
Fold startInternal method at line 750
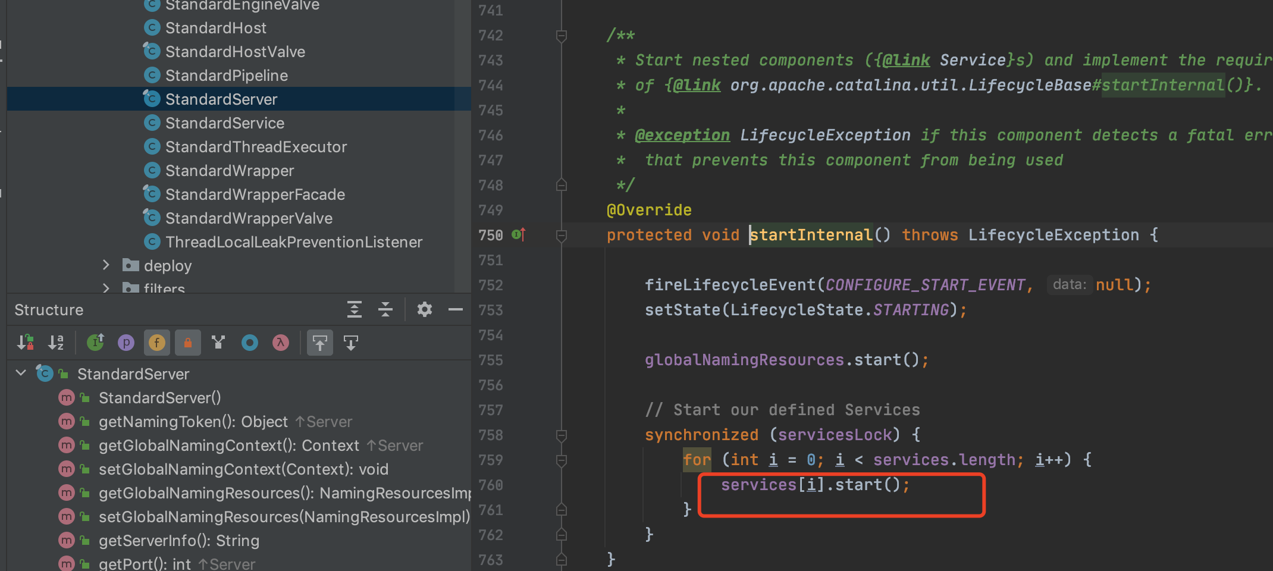tap(561, 236)
